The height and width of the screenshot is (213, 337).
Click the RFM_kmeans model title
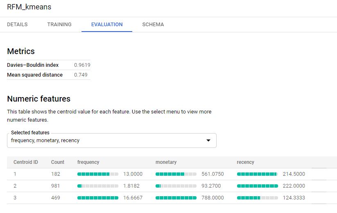29,7
